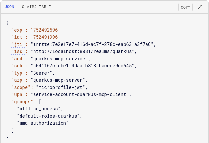The image size is (209, 143).
Task: Click the "azp" claim key
Action: (x=18, y=80)
